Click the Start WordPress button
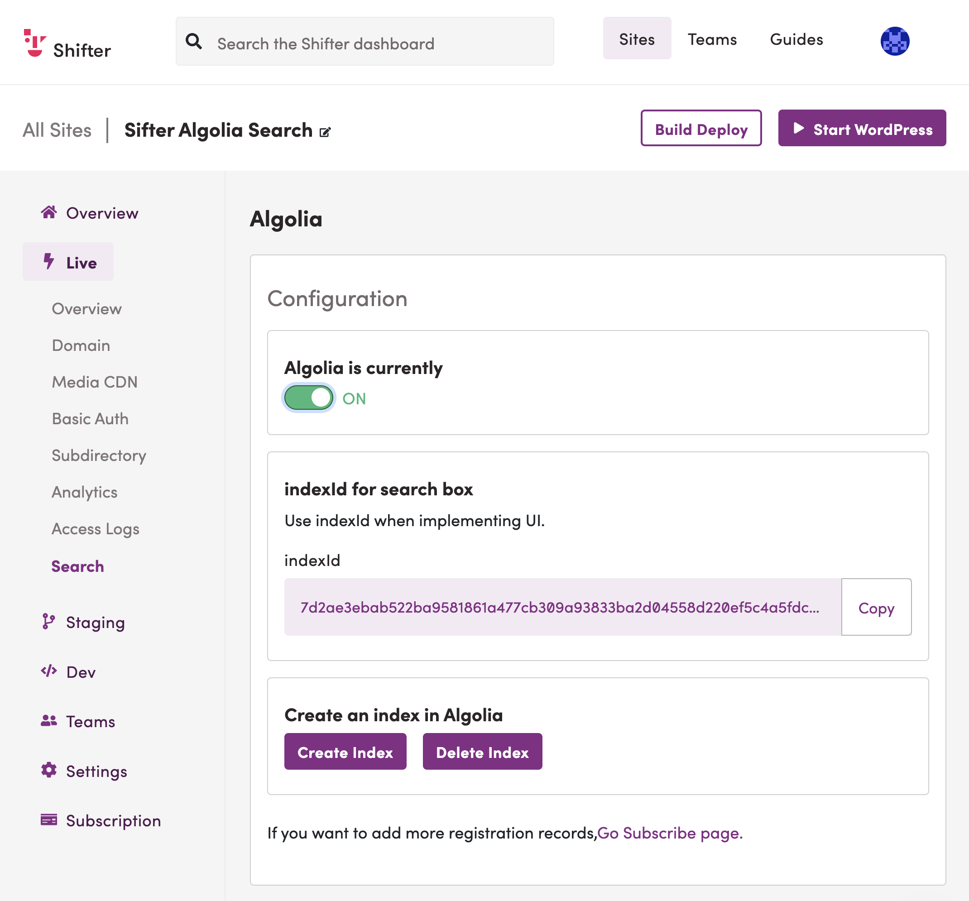The width and height of the screenshot is (969, 901). pyautogui.click(x=862, y=128)
